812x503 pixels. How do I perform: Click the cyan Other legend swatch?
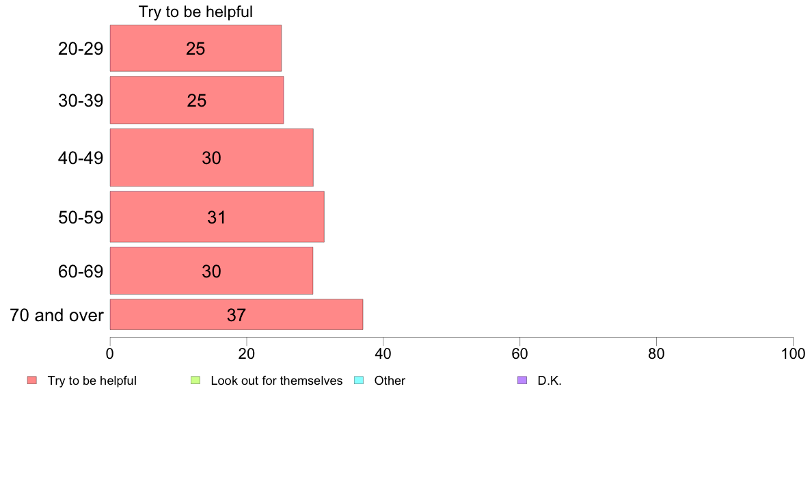click(x=359, y=380)
